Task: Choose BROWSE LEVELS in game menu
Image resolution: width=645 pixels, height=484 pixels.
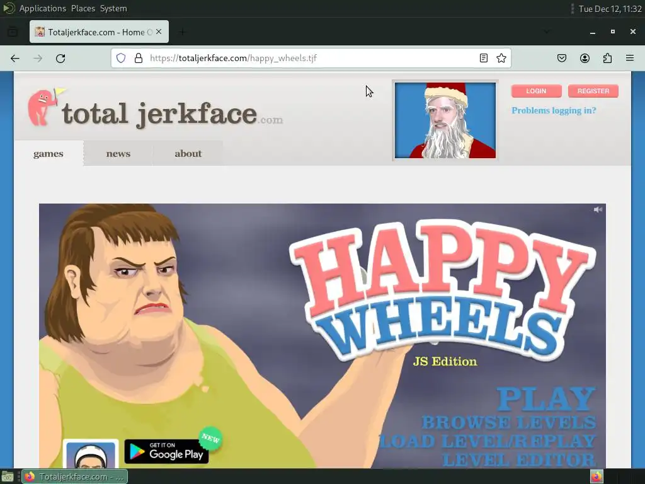Action: 509,422
